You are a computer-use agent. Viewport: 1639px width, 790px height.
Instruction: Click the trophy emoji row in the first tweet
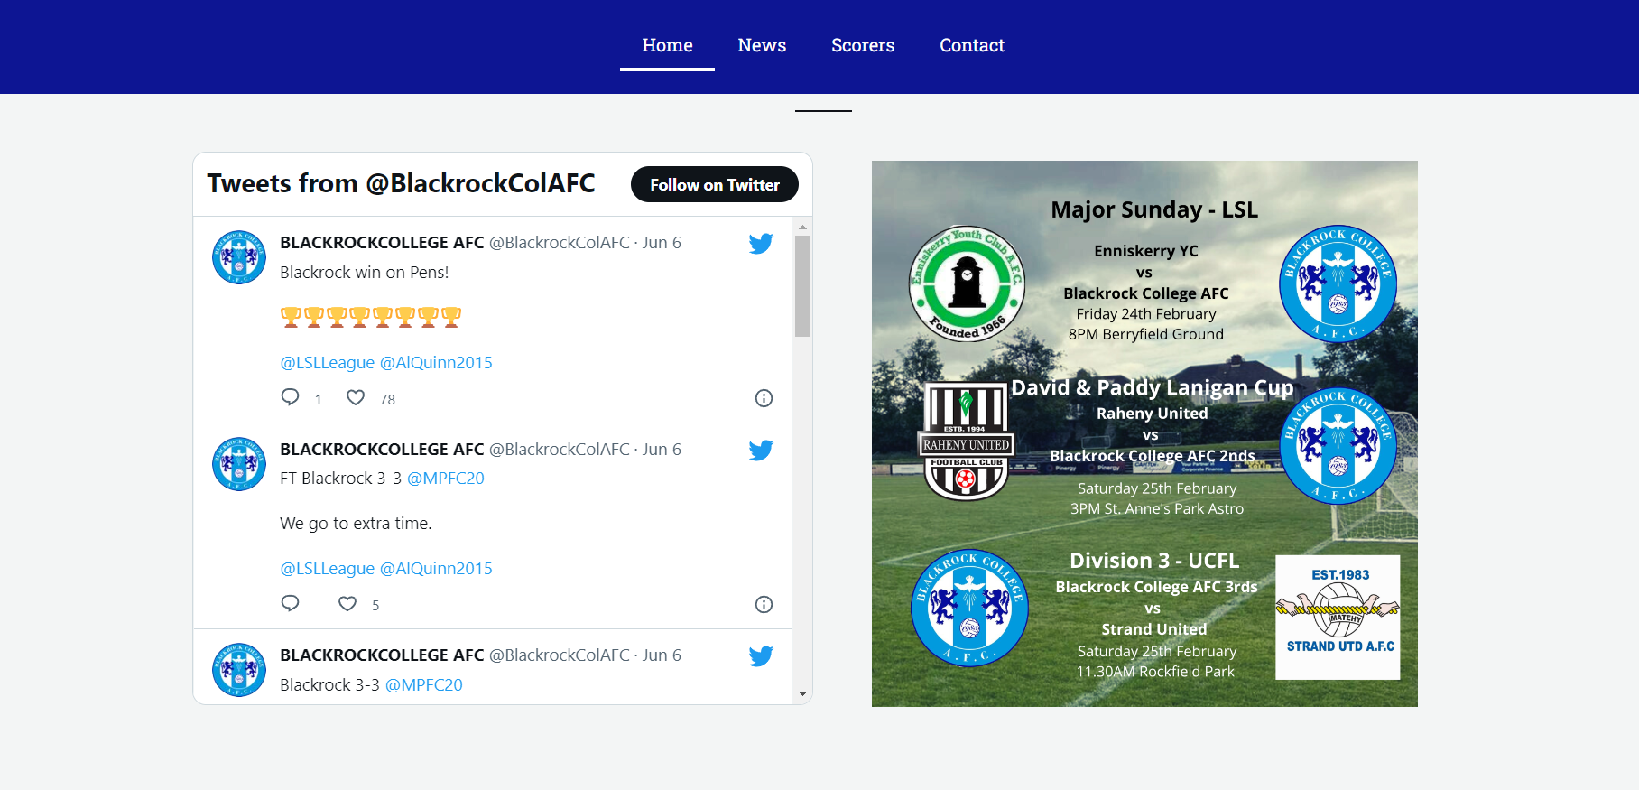371,317
